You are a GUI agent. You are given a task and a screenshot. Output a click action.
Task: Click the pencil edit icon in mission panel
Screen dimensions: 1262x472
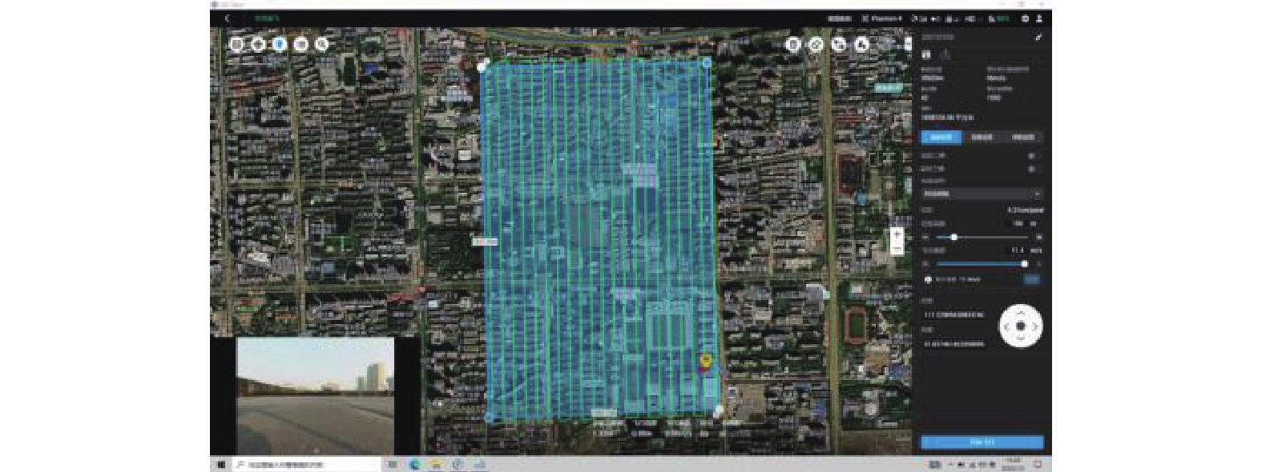[1038, 37]
